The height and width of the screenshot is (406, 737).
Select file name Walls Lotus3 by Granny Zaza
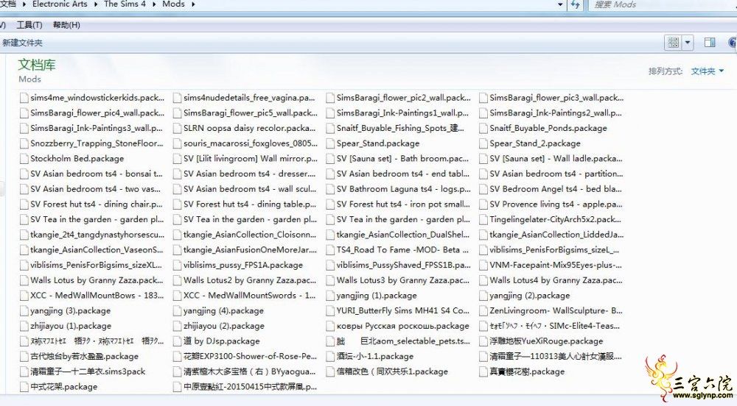[x=403, y=280]
